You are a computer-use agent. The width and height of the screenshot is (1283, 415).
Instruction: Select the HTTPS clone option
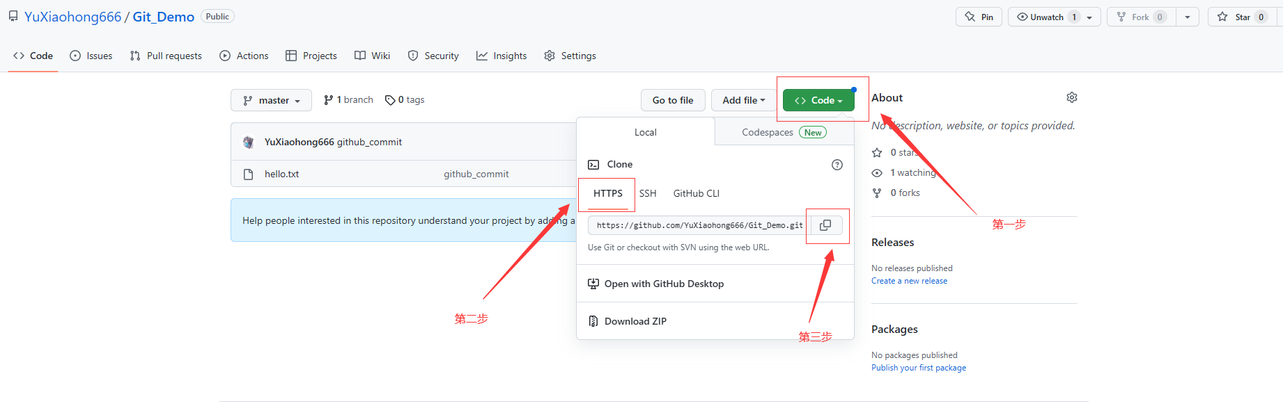click(x=608, y=194)
